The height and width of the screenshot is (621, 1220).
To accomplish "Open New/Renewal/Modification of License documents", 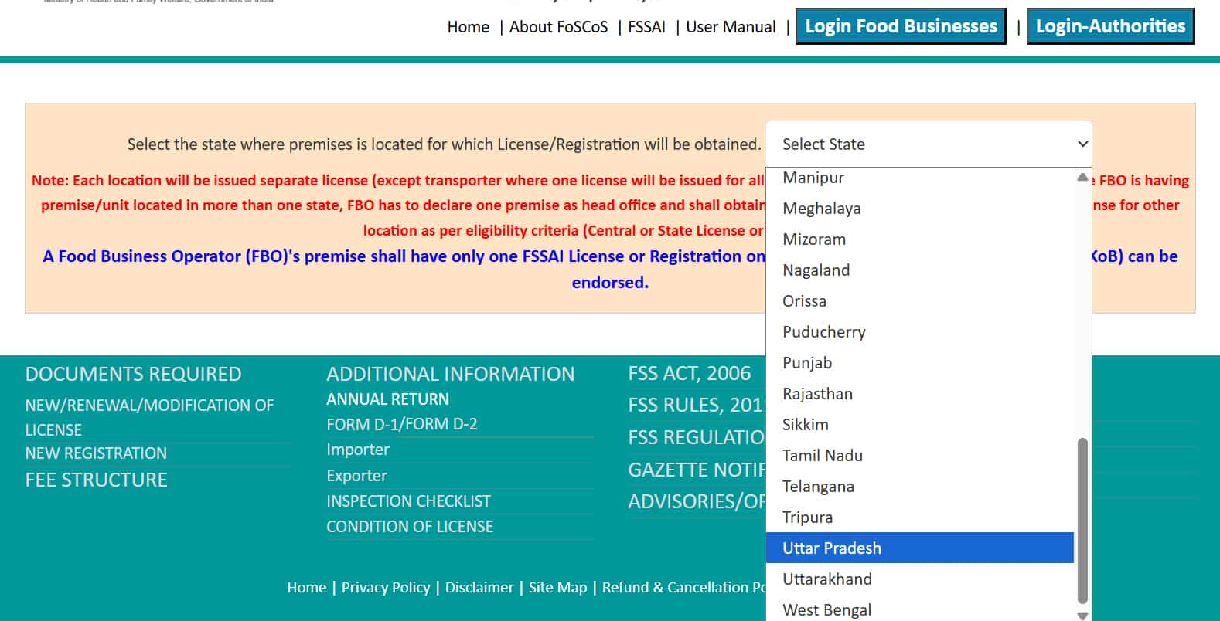I will pos(149,417).
